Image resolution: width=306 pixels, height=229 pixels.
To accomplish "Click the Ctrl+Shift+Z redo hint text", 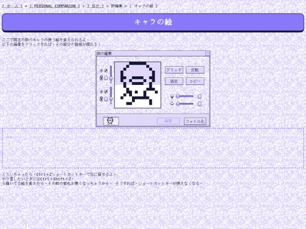I will tap(56, 179).
